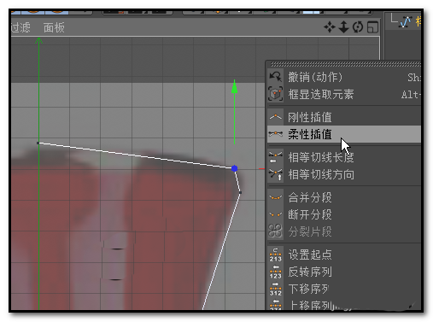Click the viewport rotate icon
This screenshot has height=322, width=433.
coord(358,27)
